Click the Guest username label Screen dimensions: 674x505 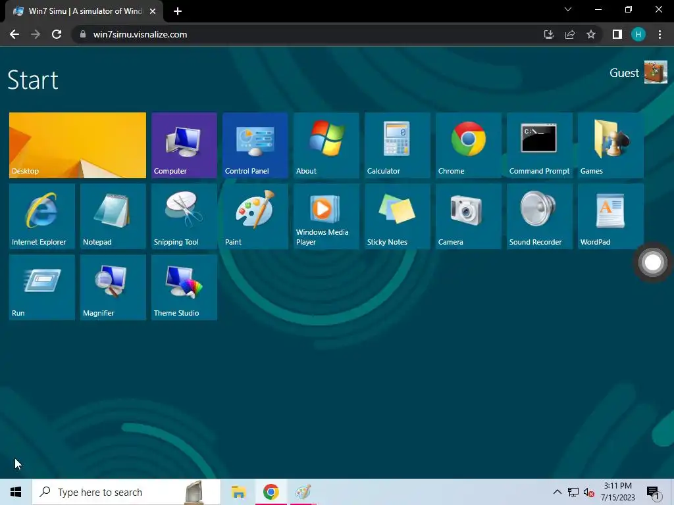[x=624, y=73]
